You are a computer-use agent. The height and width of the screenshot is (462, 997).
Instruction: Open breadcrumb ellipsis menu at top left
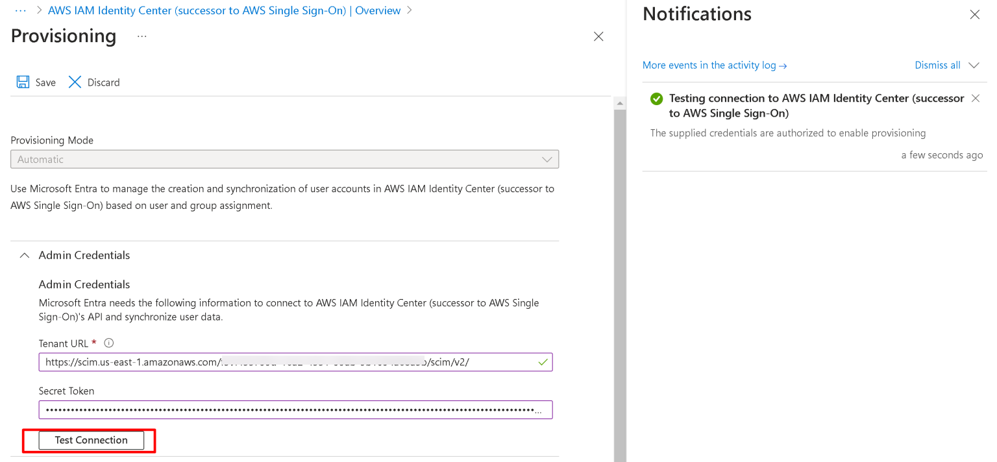point(20,10)
